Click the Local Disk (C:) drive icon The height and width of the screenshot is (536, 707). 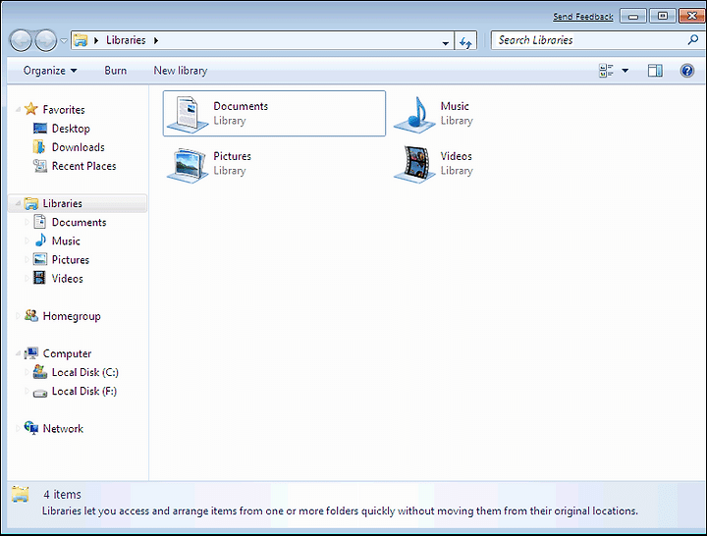40,372
